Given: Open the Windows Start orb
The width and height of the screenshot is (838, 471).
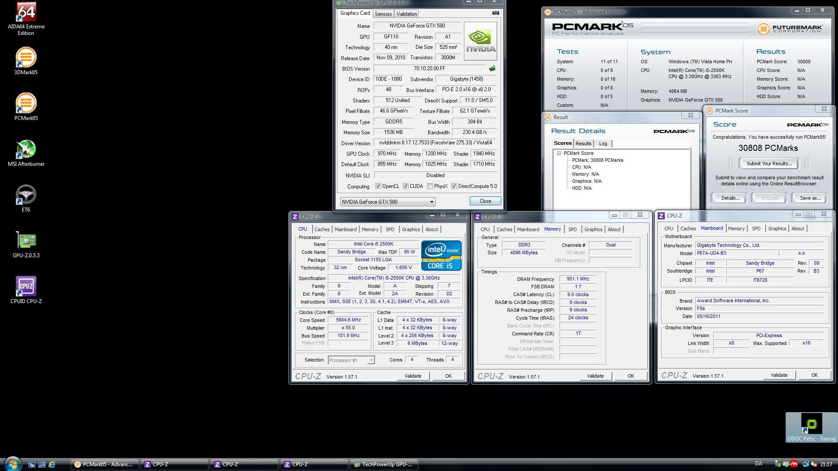Looking at the screenshot, I should coord(12,464).
